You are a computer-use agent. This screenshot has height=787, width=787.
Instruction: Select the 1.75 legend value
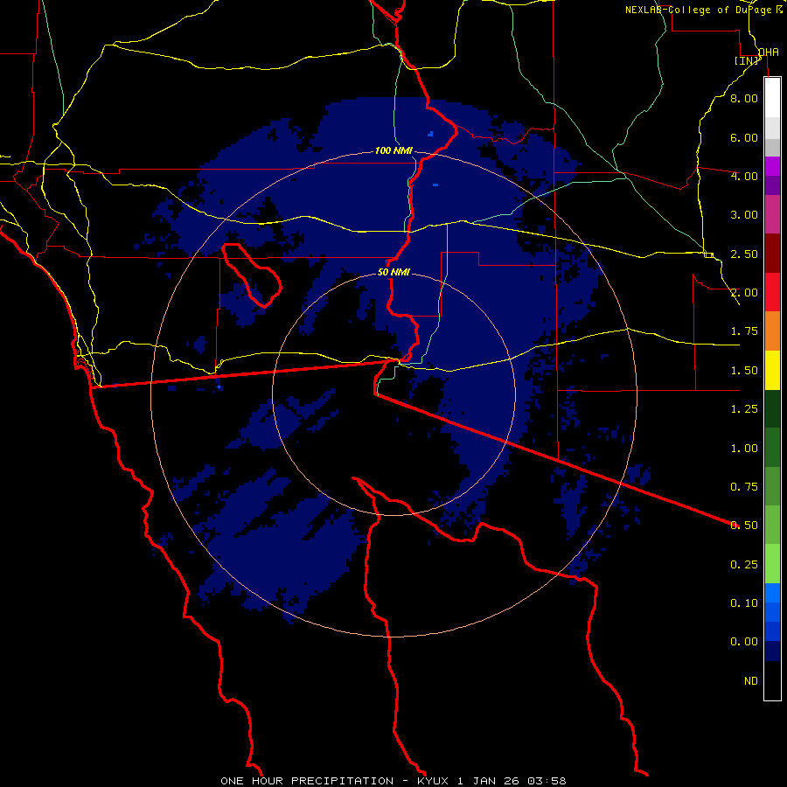click(744, 331)
